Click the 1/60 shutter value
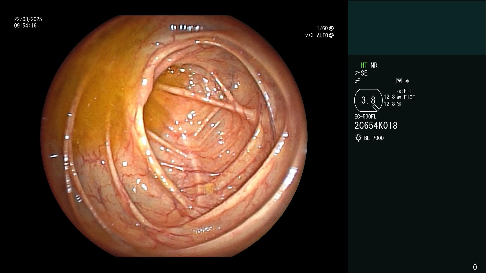 pos(322,28)
